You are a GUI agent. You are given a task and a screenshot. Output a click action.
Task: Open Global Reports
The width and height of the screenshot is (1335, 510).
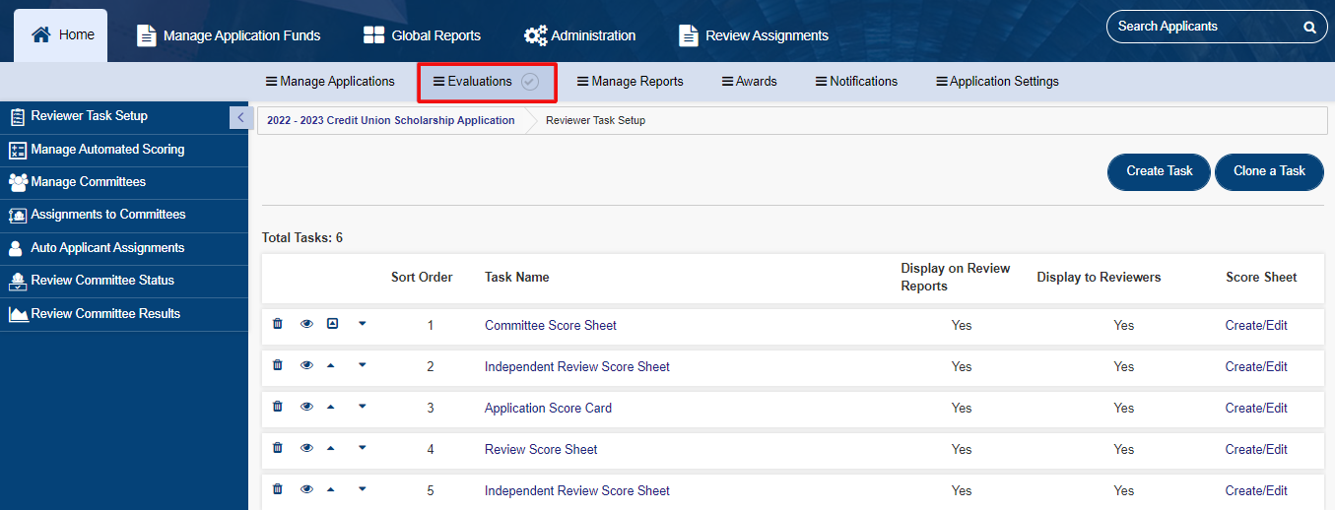(x=422, y=35)
